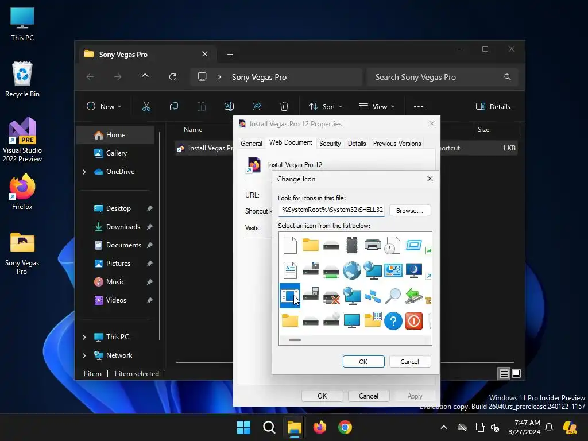588x441 pixels.
Task: Choose the printer icon in the icon list
Action: point(372,245)
